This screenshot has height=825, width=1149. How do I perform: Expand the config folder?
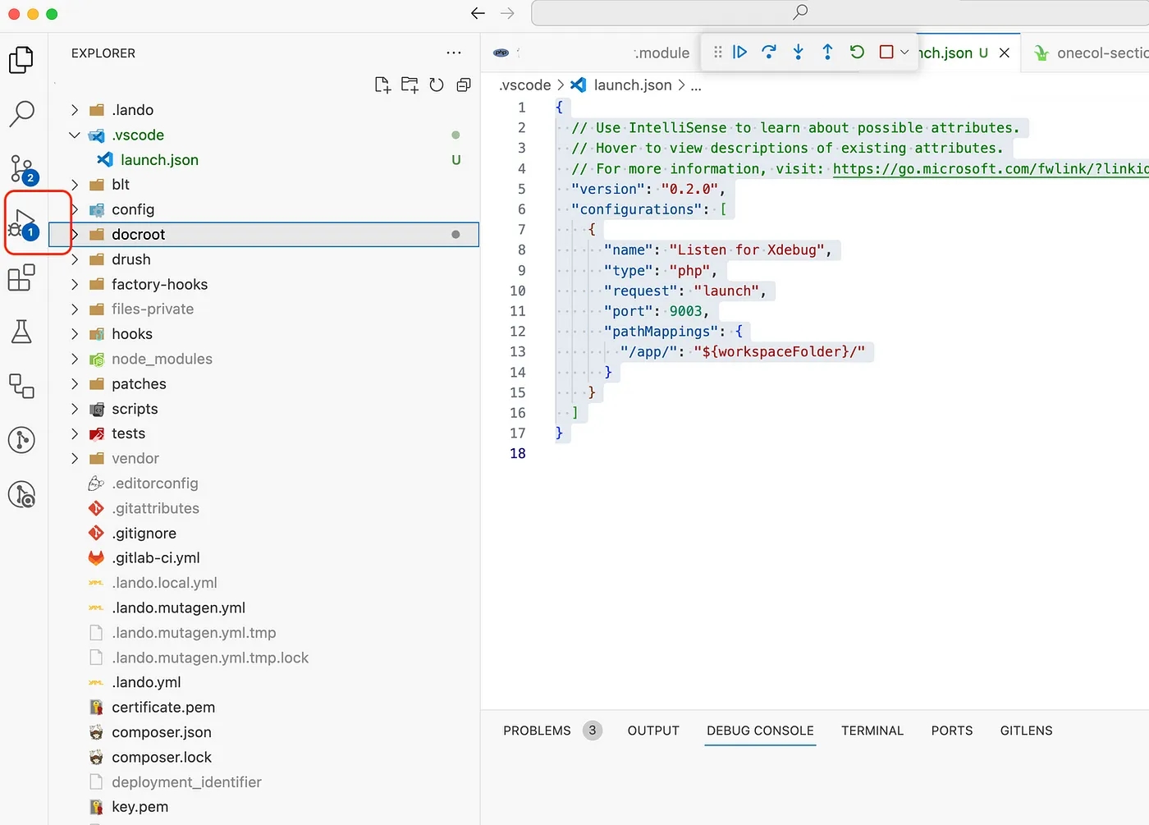(75, 209)
